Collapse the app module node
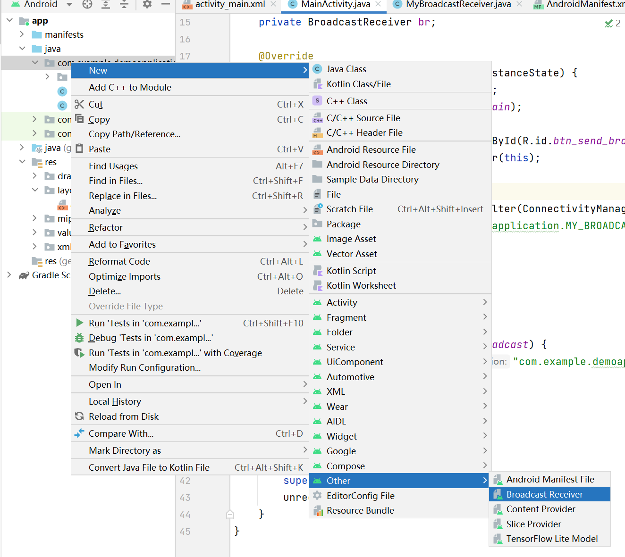 tap(10, 21)
